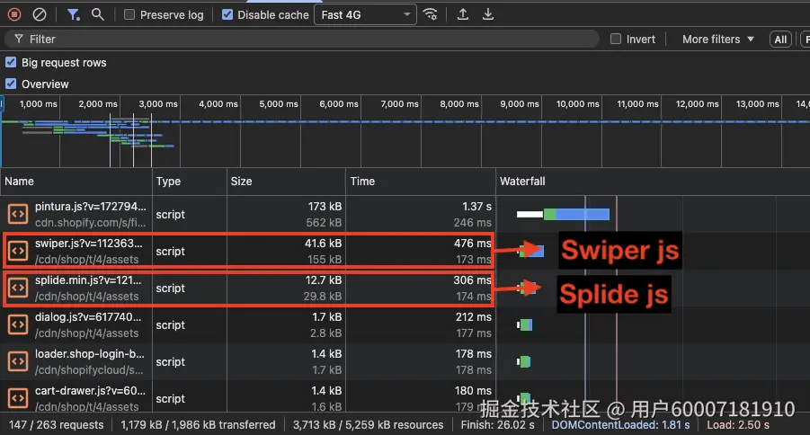
Task: Click transferred size status entry
Action: pyautogui.click(x=198, y=425)
